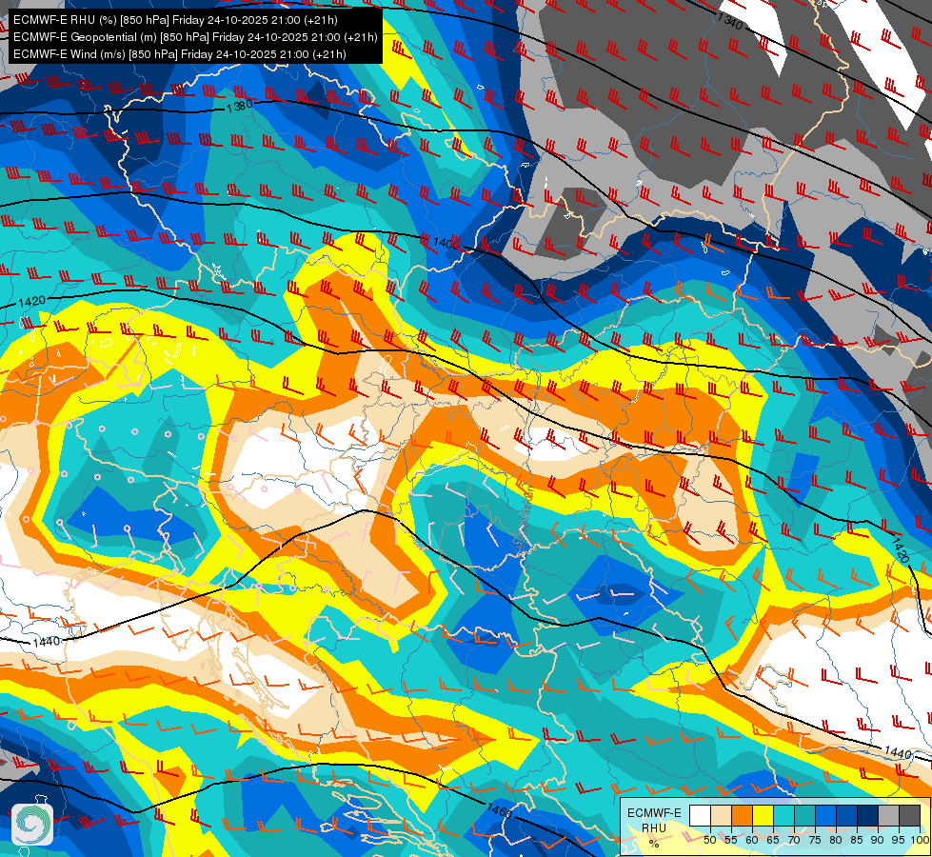
Task: Click the beige 50-55 legend swatch
Action: click(721, 815)
